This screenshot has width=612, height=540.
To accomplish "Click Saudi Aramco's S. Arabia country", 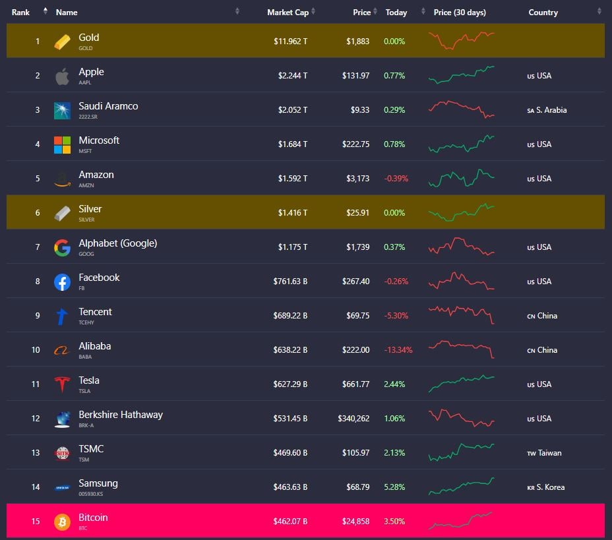I will pyautogui.click(x=547, y=110).
